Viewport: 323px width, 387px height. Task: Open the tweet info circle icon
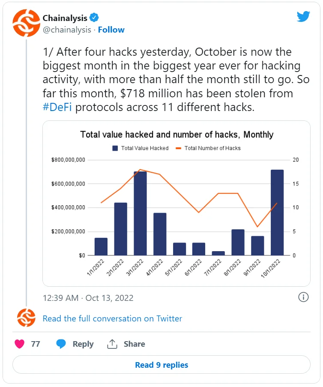point(303,297)
